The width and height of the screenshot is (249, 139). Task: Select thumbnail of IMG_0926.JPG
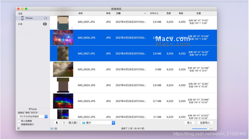(63, 69)
